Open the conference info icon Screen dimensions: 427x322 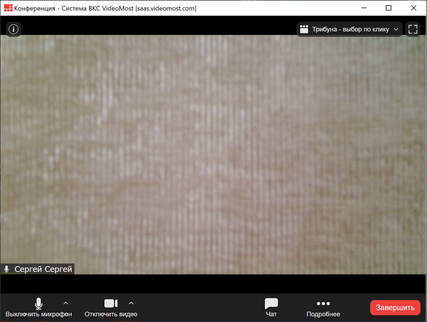(13, 29)
